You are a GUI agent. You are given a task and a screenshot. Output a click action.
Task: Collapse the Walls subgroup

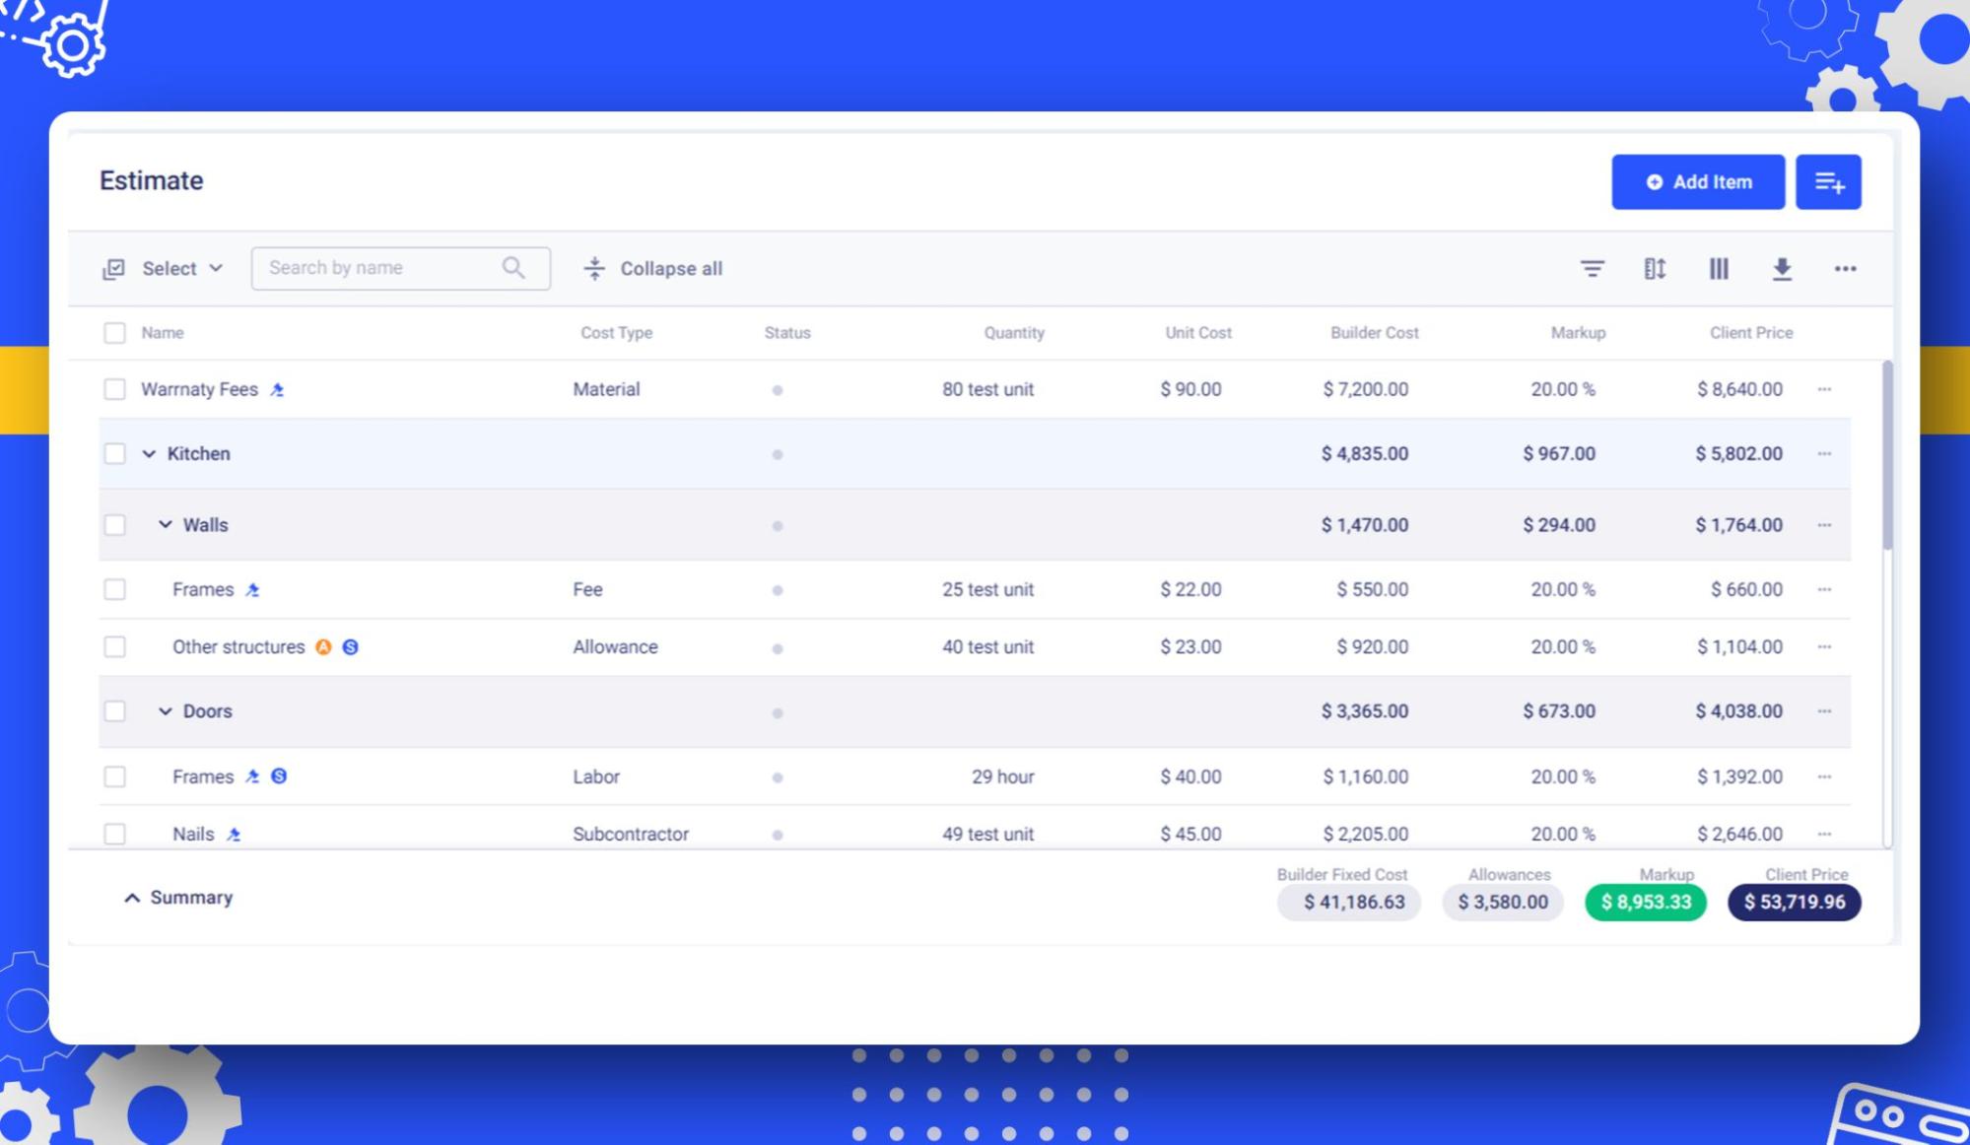[x=165, y=524]
